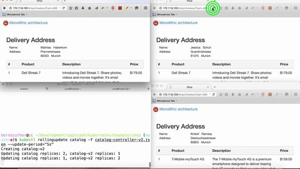Reload the 172.17.8.102 checkout page
The image size is (300, 169).
point(64,8)
